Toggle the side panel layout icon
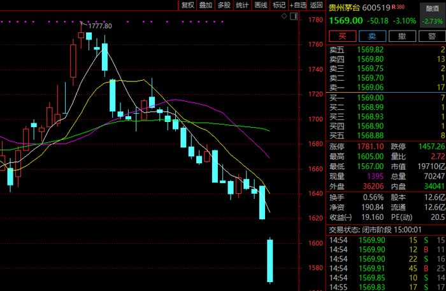This screenshot has height=291, width=446. 294,16
